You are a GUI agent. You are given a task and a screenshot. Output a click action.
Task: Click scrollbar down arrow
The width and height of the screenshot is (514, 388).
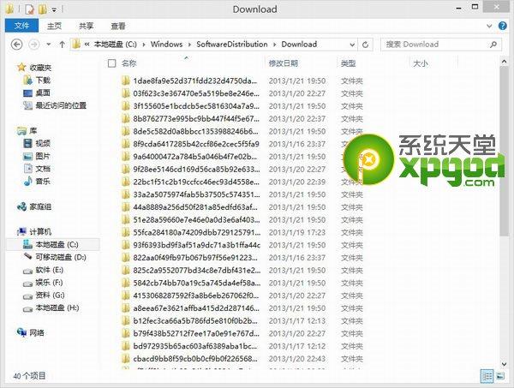[x=504, y=364]
